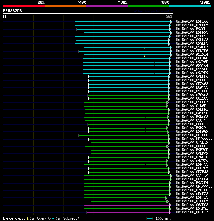Click the UniRef100_Q0DKN6 label

(x=192, y=76)
